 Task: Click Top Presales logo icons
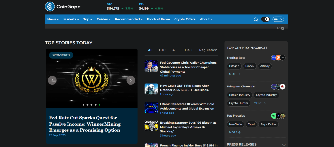pyautogui.click(x=278, y=116)
